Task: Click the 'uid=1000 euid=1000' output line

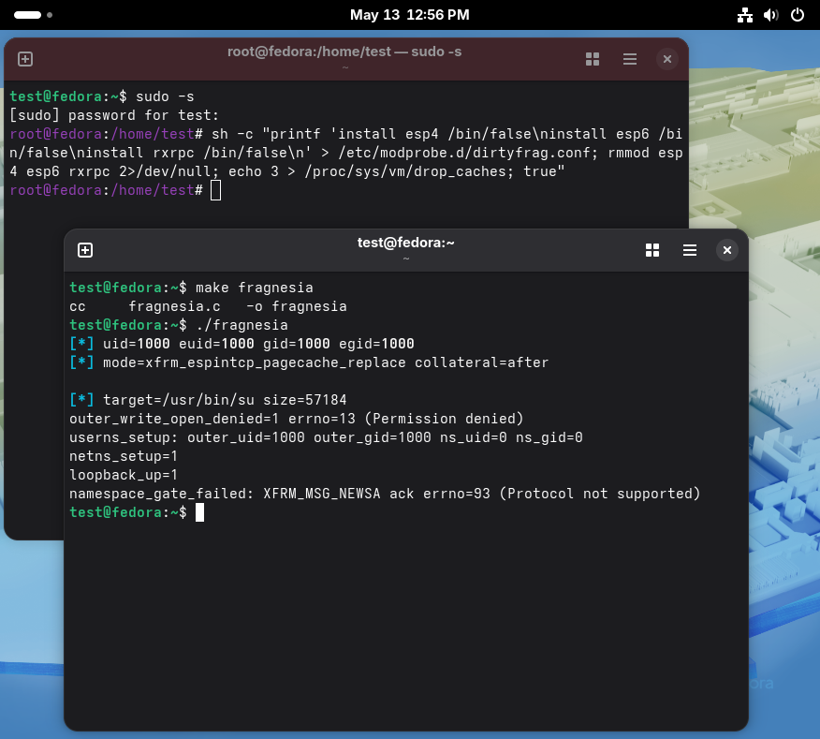Action: (x=242, y=344)
